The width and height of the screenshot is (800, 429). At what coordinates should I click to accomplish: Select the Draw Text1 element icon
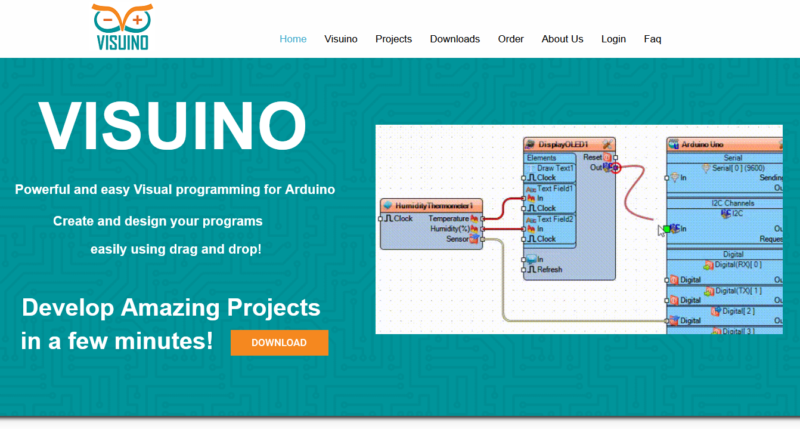tap(531, 168)
